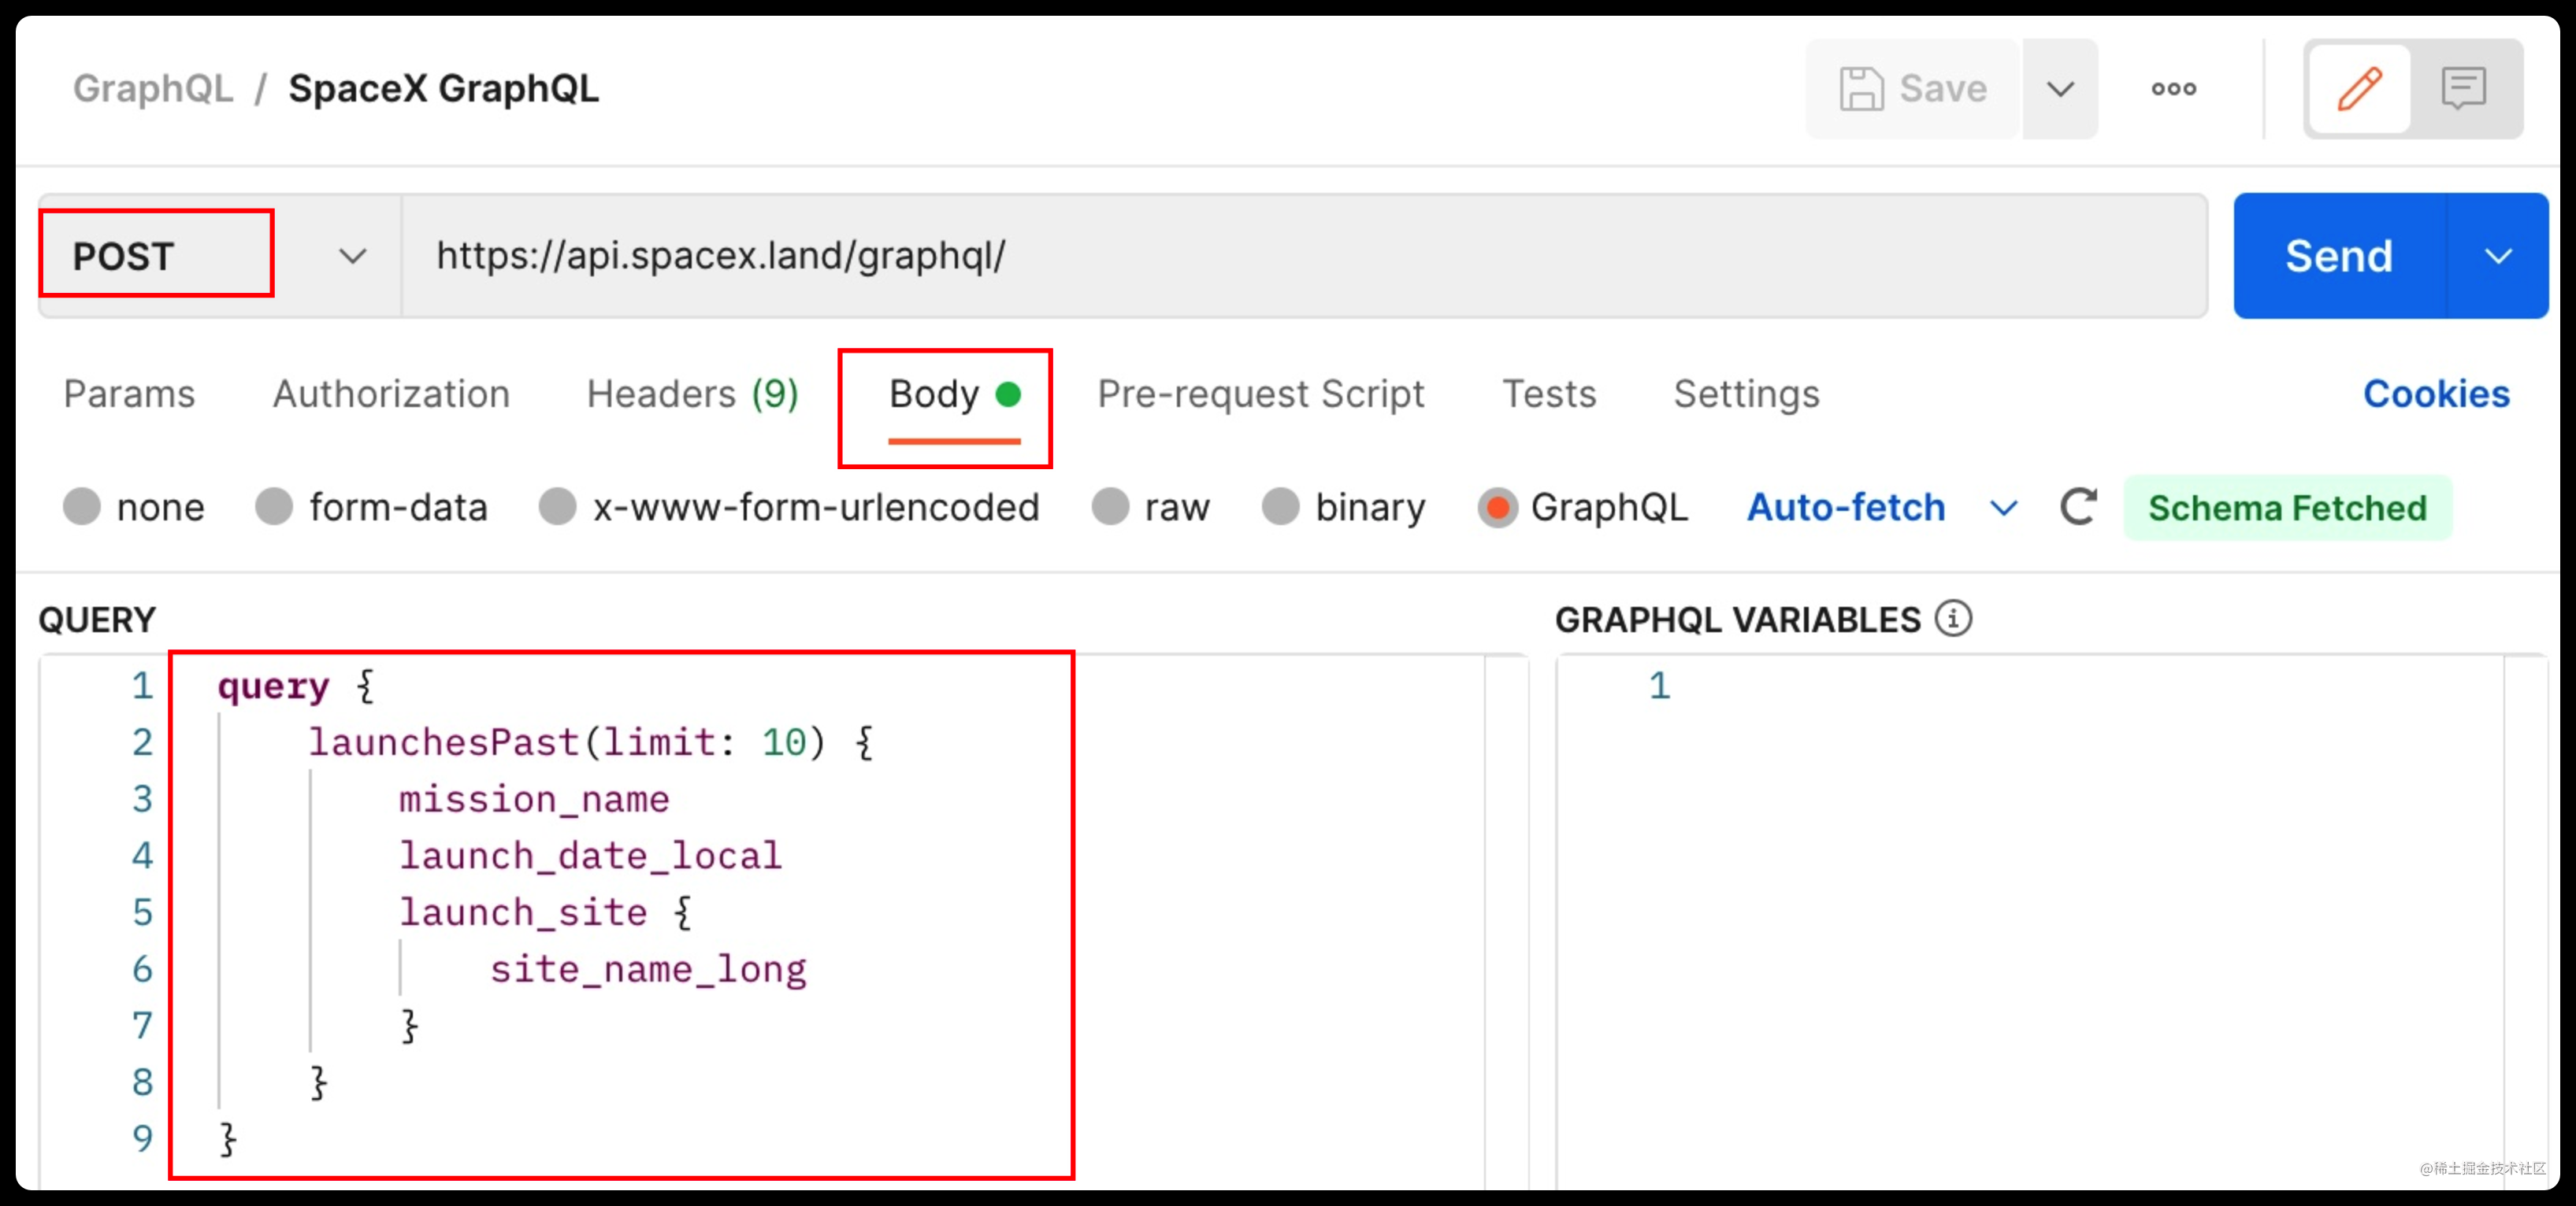Open request actions via the three-dot icon
The height and width of the screenshot is (1206, 2576).
pos(2174,88)
